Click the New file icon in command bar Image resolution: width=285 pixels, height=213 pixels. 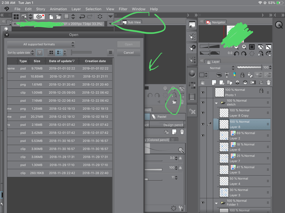pos(51,17)
